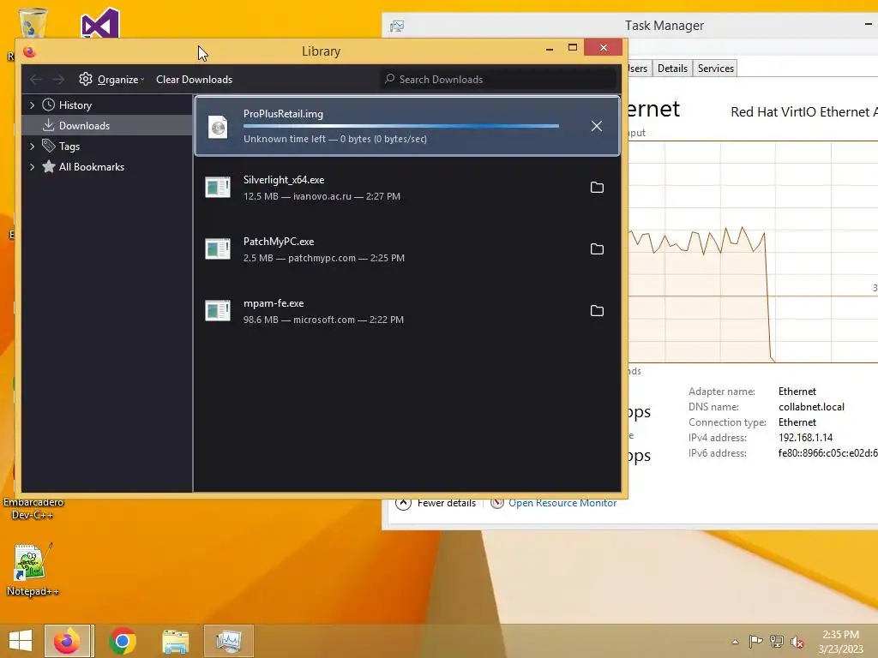Screen dimensions: 878x658
Task: Click the muted speaker tray icon
Action: [797, 642]
